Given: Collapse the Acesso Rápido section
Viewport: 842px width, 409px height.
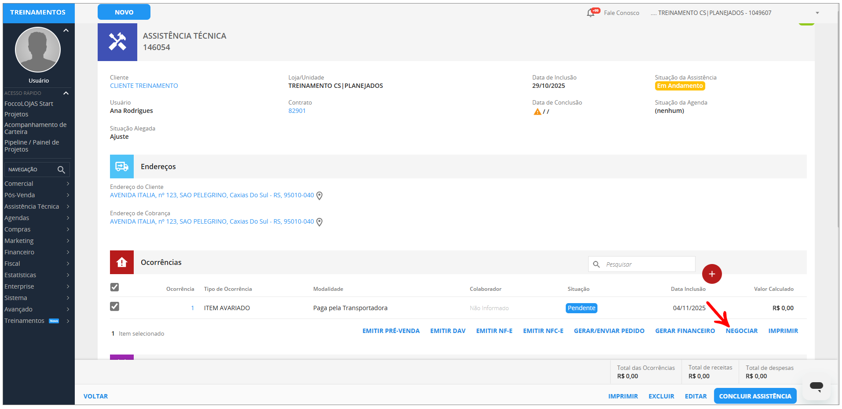Looking at the screenshot, I should 66,93.
